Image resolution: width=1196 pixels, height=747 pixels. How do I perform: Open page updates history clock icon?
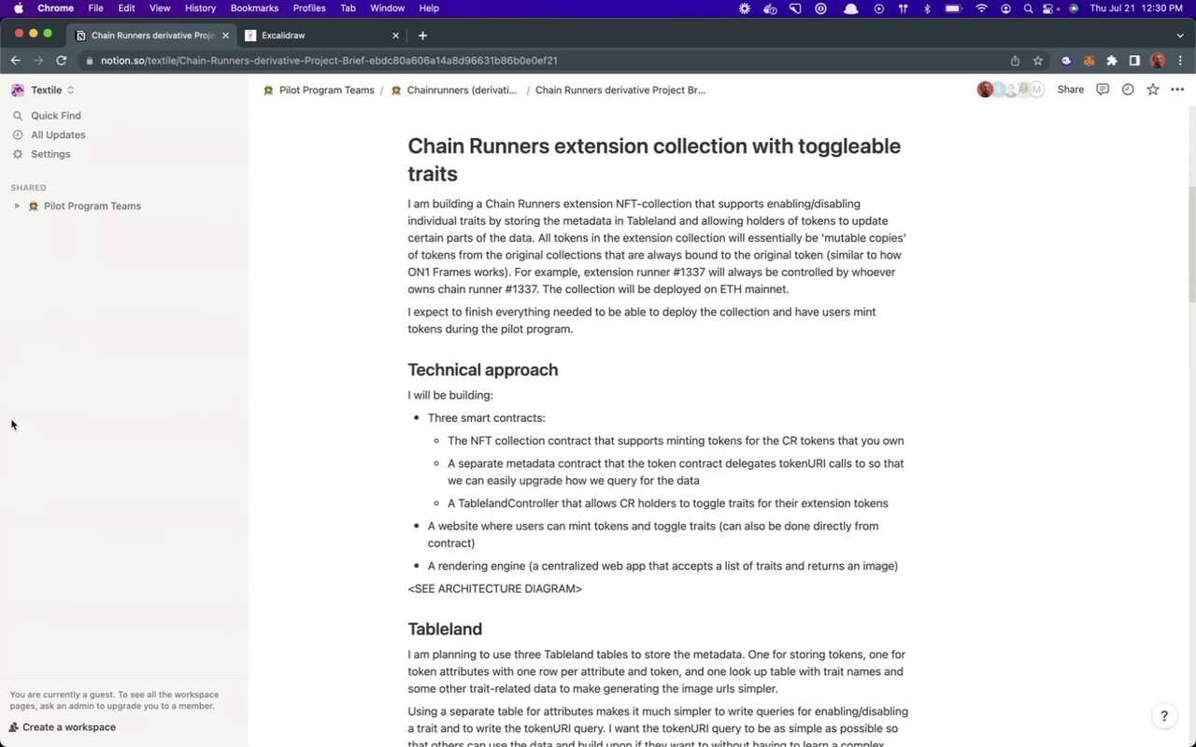coord(1128,90)
